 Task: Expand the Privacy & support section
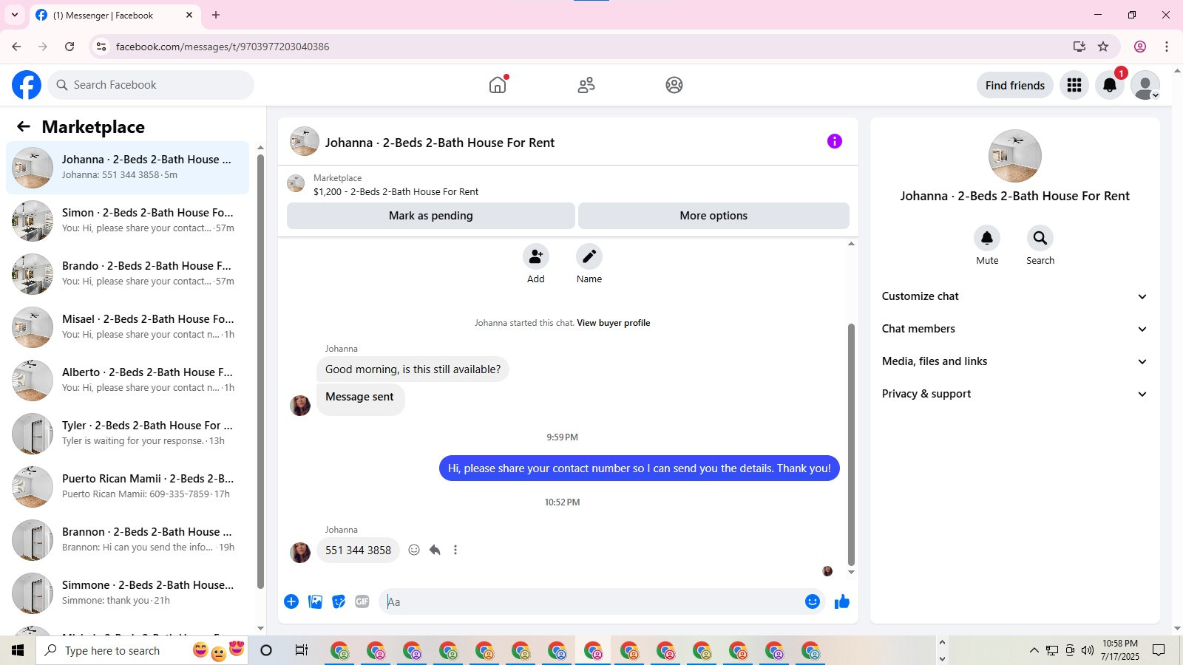tap(1014, 394)
